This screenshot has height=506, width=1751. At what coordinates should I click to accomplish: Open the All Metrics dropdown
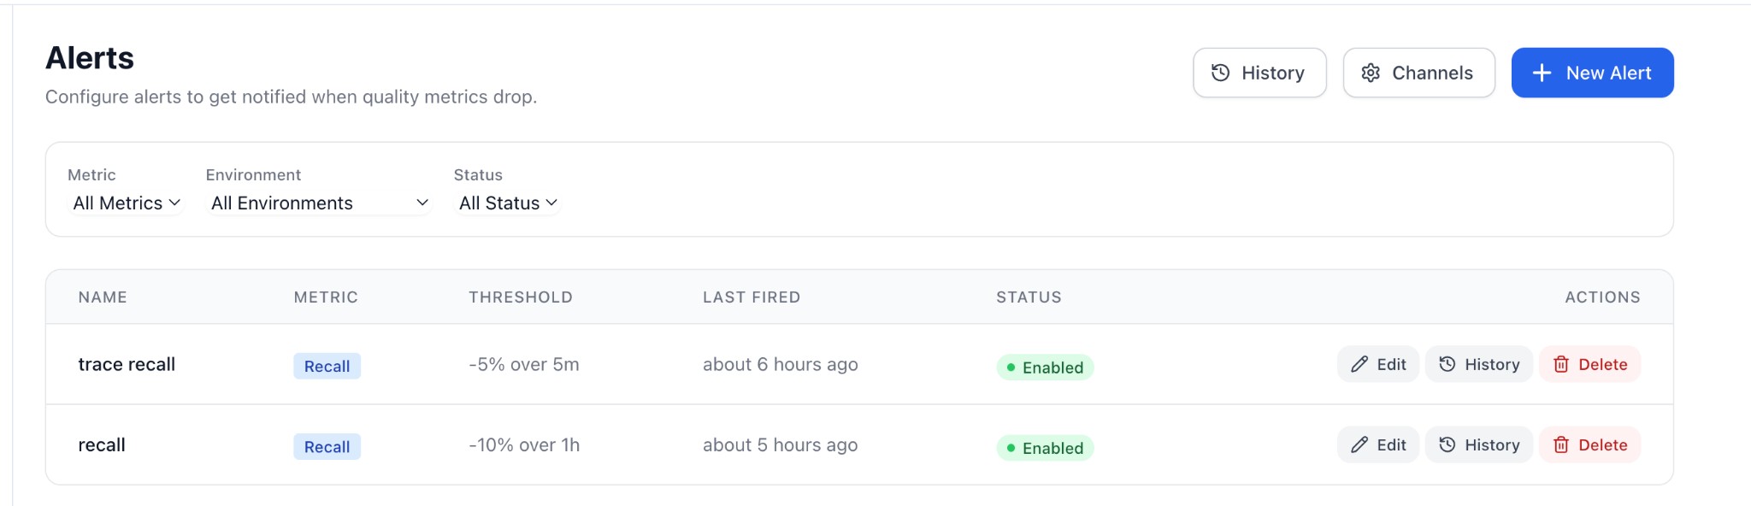pos(125,203)
